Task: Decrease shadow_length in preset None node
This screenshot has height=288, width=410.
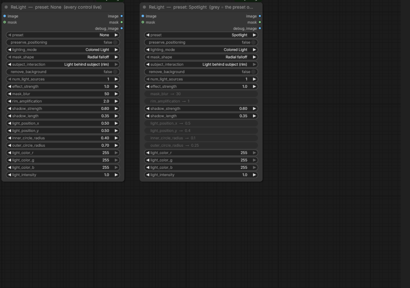Action: click(10, 116)
